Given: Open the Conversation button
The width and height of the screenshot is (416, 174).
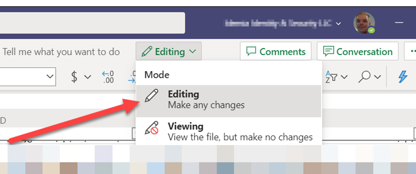Looking at the screenshot, I should 358,51.
